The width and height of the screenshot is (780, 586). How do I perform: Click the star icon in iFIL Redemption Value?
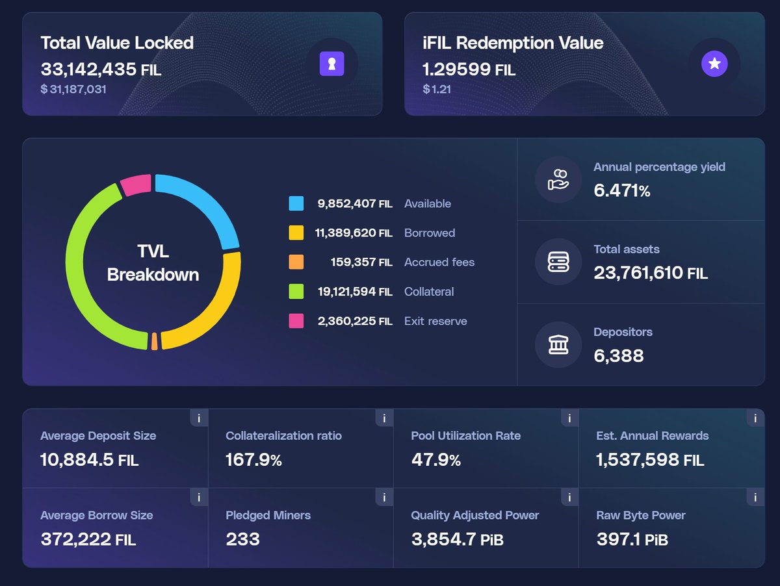[x=714, y=64]
